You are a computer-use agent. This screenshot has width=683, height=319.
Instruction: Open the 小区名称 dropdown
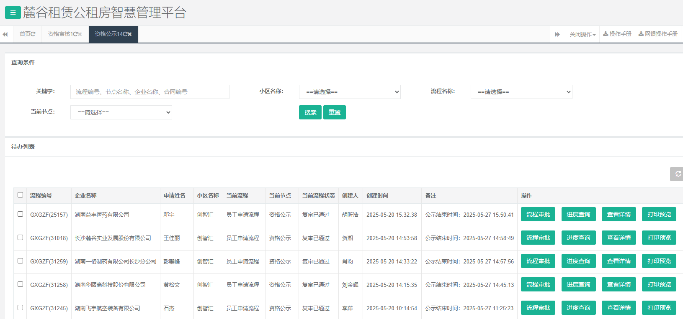350,92
